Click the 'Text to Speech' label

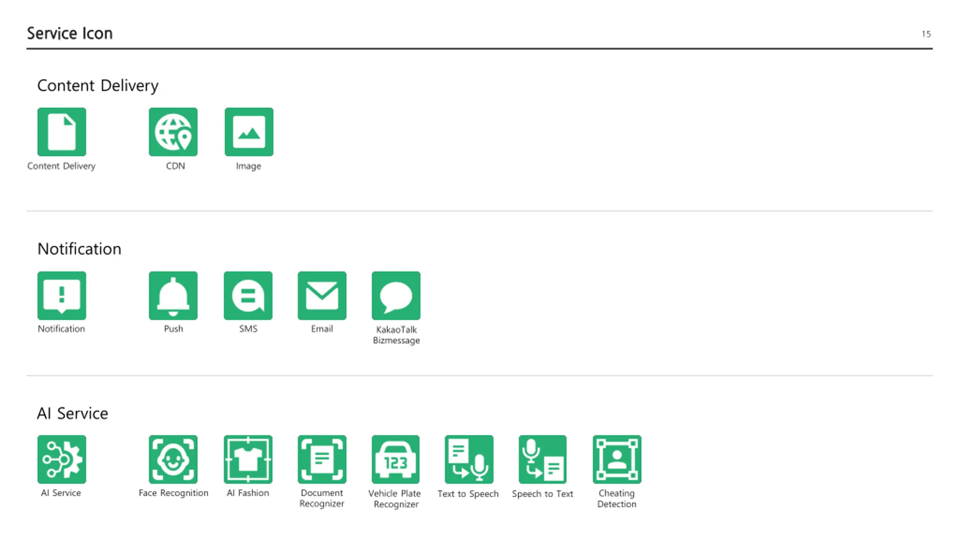[x=468, y=494]
